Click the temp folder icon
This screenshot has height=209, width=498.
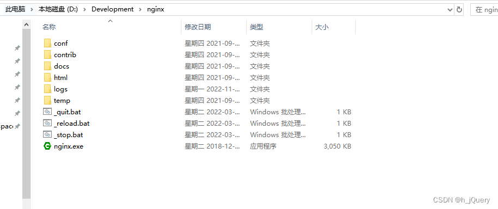pos(47,100)
